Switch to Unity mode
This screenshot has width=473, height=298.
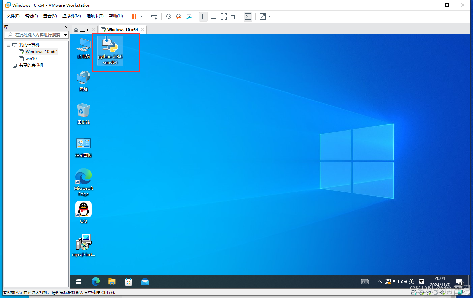coord(234,16)
